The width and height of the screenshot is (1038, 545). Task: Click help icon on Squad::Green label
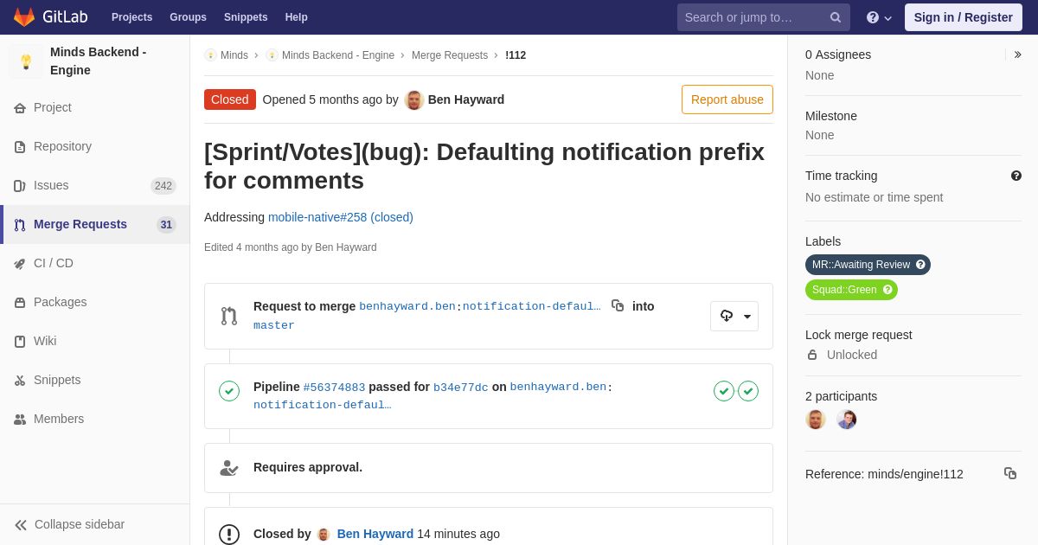point(887,290)
